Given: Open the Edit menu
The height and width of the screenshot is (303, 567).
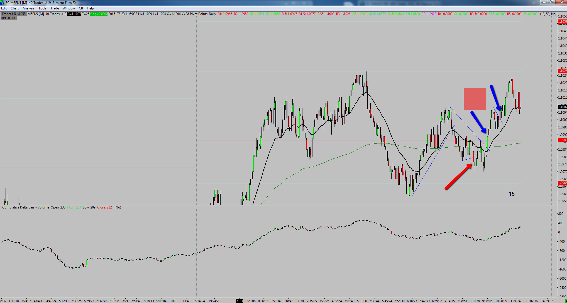Looking at the screenshot, I should 4,8.
